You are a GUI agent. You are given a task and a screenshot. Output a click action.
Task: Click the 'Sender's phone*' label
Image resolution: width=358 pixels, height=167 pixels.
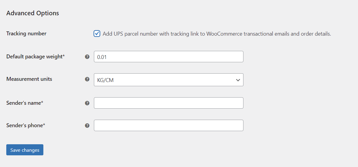(26, 125)
